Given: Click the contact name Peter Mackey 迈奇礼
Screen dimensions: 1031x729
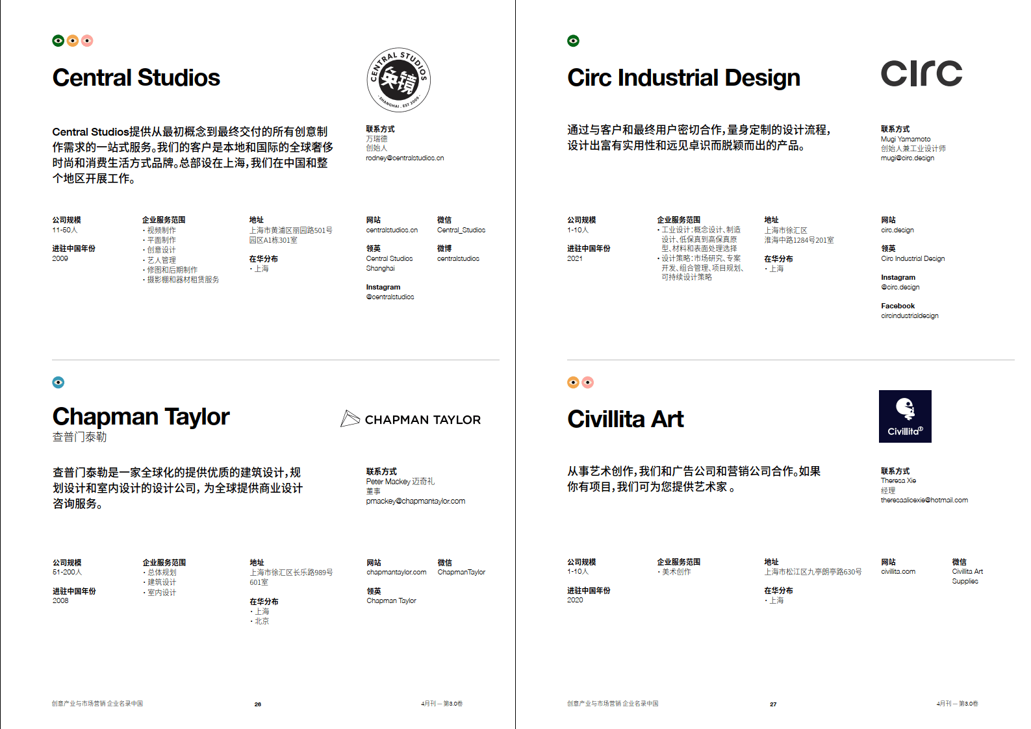Looking at the screenshot, I should (x=400, y=482).
